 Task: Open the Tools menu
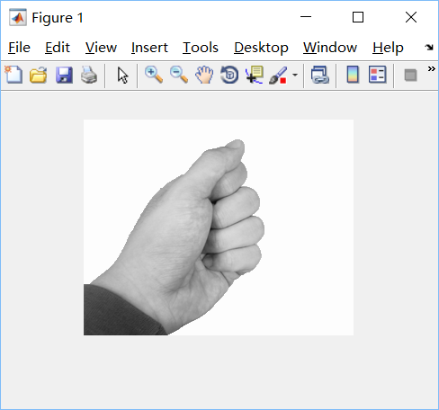(201, 48)
